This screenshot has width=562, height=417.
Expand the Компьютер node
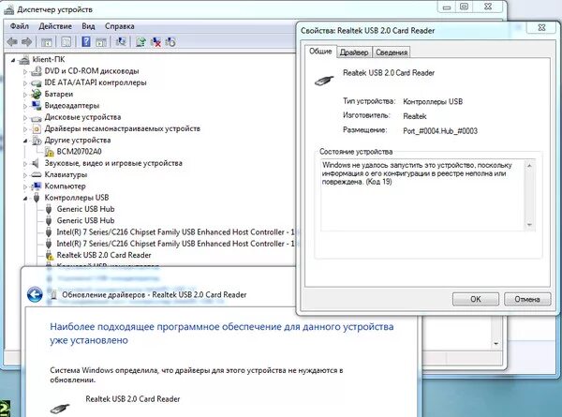click(x=25, y=186)
